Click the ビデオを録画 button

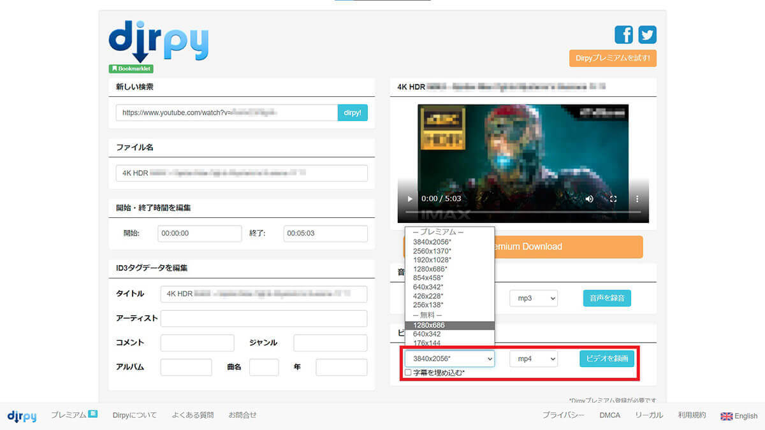point(607,359)
